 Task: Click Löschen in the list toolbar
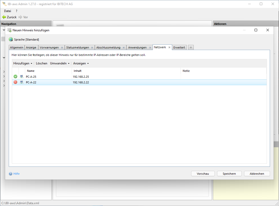[41, 63]
